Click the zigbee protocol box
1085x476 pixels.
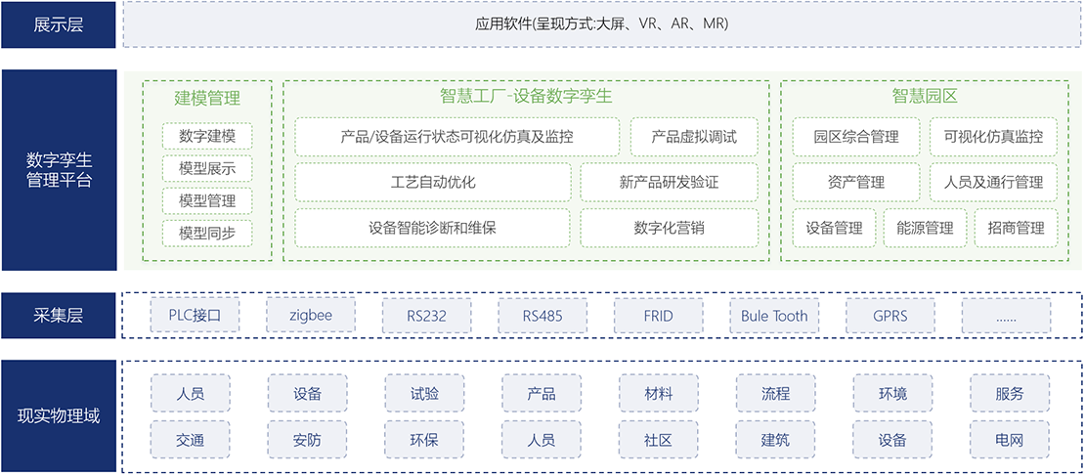pos(311,316)
